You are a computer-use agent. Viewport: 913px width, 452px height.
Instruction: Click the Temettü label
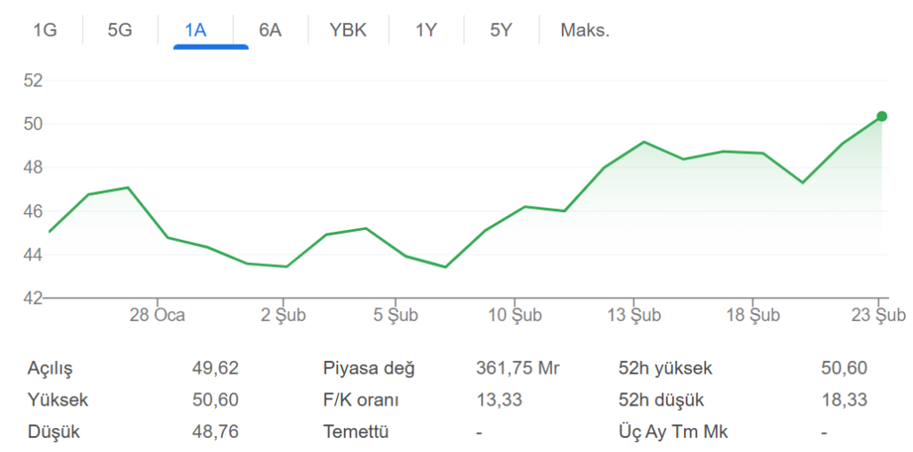[357, 432]
